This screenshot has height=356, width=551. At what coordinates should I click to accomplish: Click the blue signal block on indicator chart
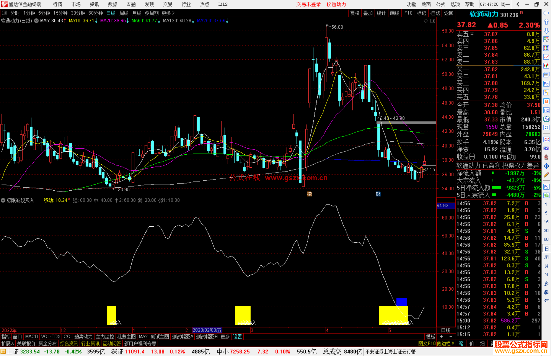click(402, 302)
